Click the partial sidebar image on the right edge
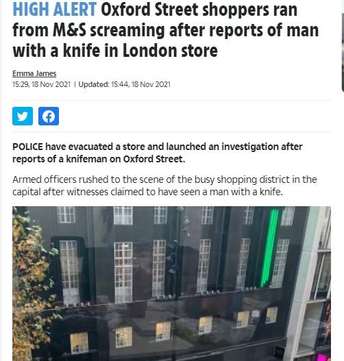Image resolution: width=344 pixels, height=361 pixels. click(x=343, y=53)
